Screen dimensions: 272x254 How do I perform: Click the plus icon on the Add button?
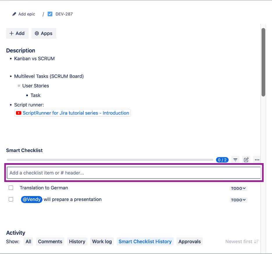point(12,33)
